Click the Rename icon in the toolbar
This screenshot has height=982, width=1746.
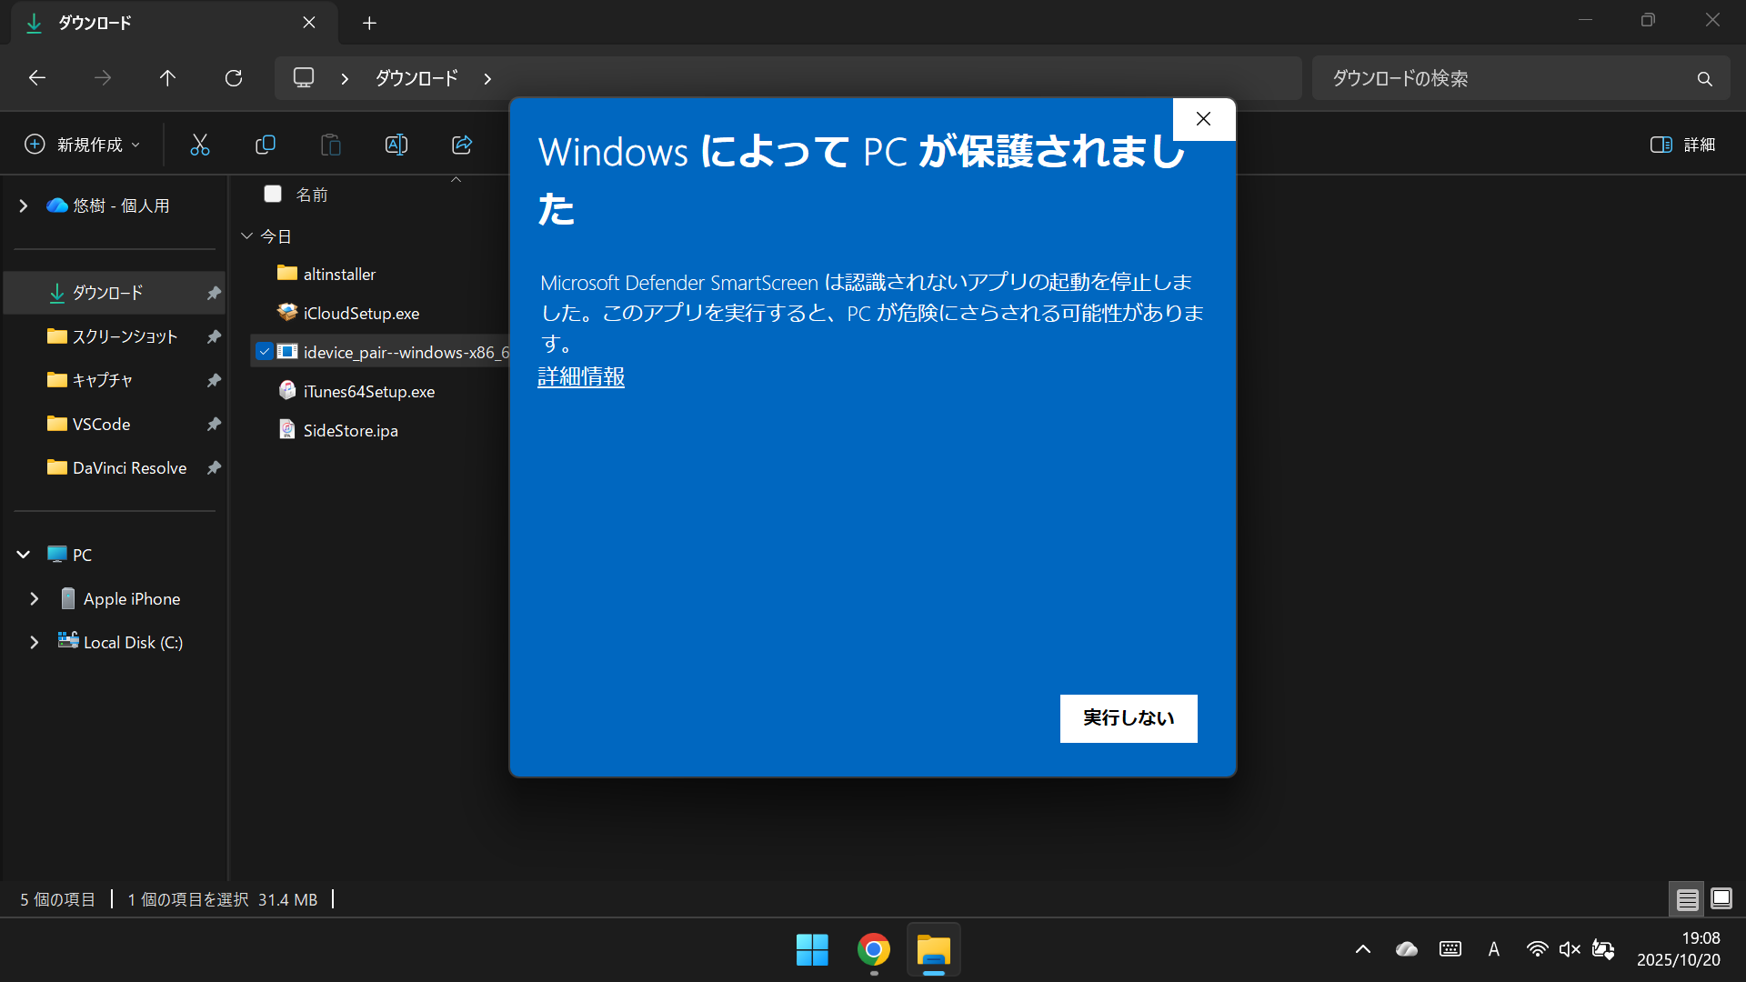click(x=396, y=145)
